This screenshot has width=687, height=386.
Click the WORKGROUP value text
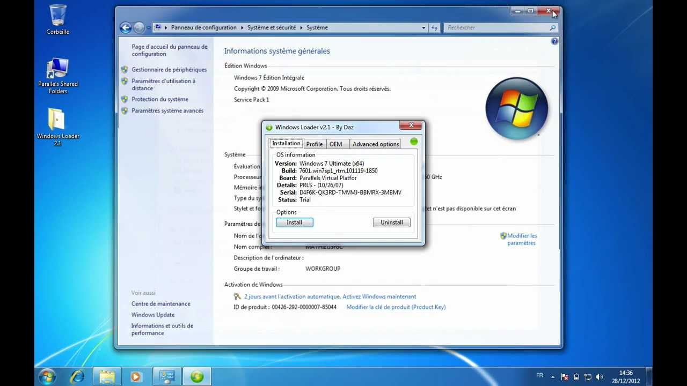[x=323, y=269]
